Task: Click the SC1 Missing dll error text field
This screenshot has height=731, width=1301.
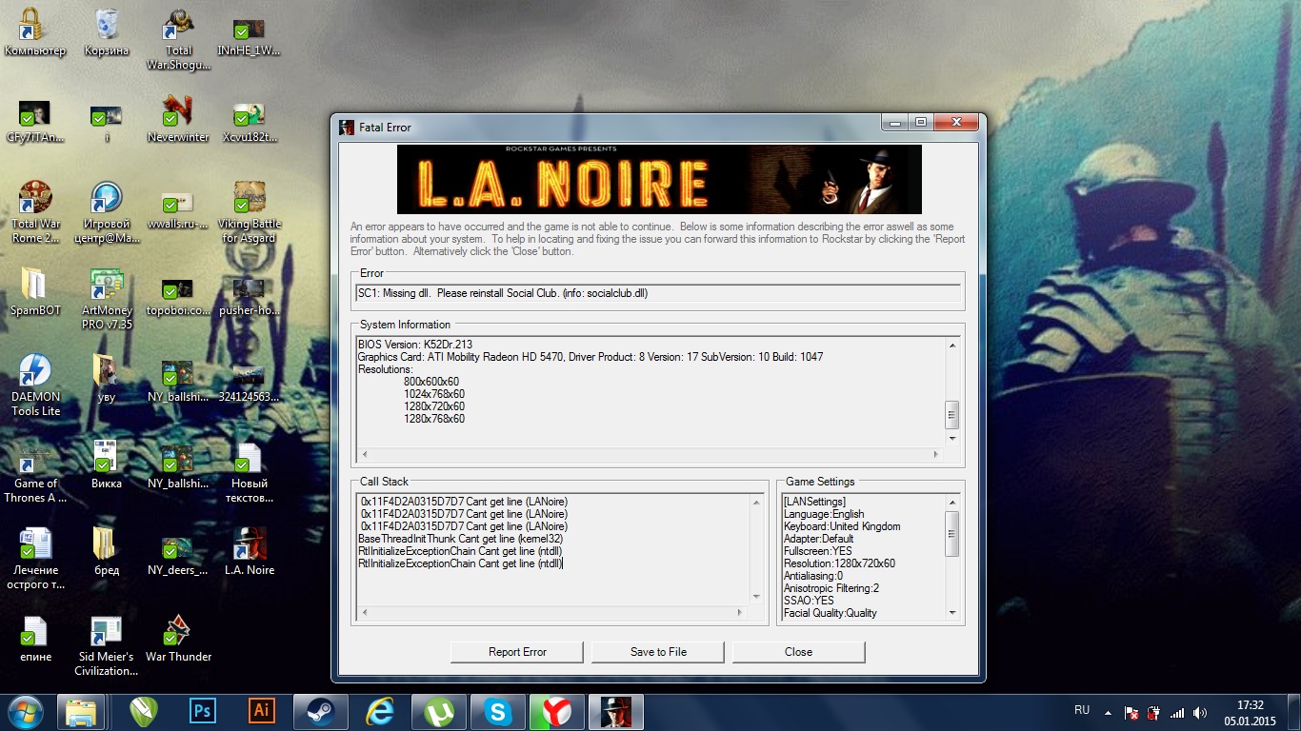Action: [x=658, y=293]
